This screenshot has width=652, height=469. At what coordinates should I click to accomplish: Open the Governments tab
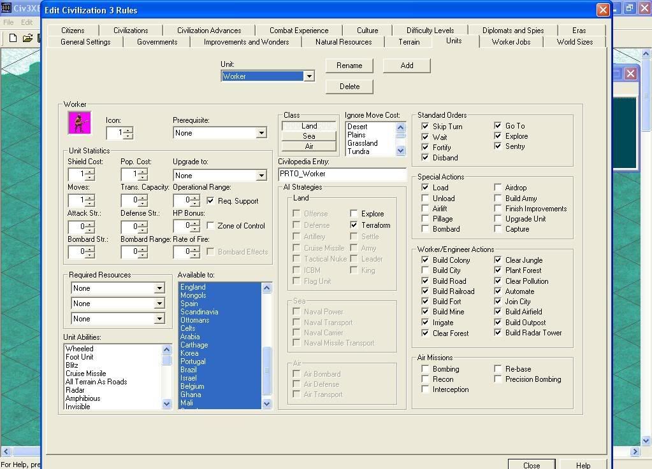pyautogui.click(x=157, y=42)
